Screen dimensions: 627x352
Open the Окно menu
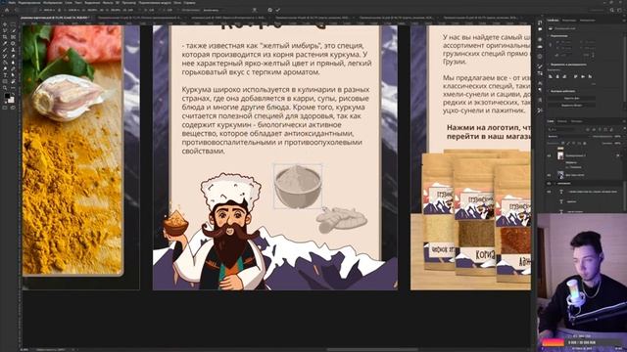[177, 2]
